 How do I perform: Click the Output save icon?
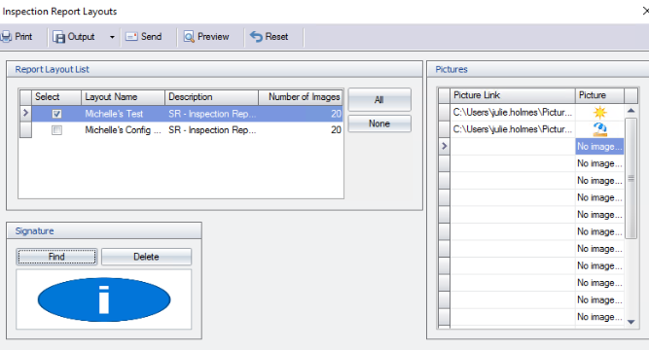(58, 37)
